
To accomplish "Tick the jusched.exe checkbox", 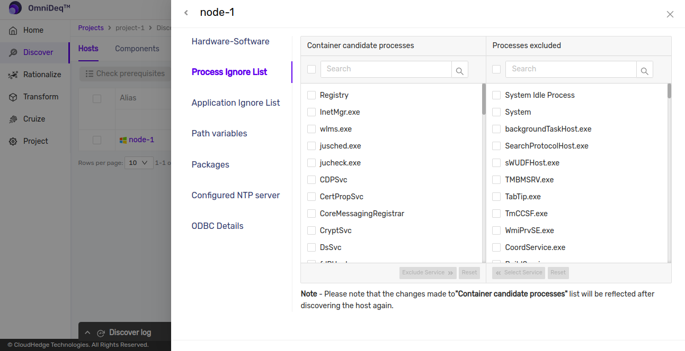I will click(312, 146).
